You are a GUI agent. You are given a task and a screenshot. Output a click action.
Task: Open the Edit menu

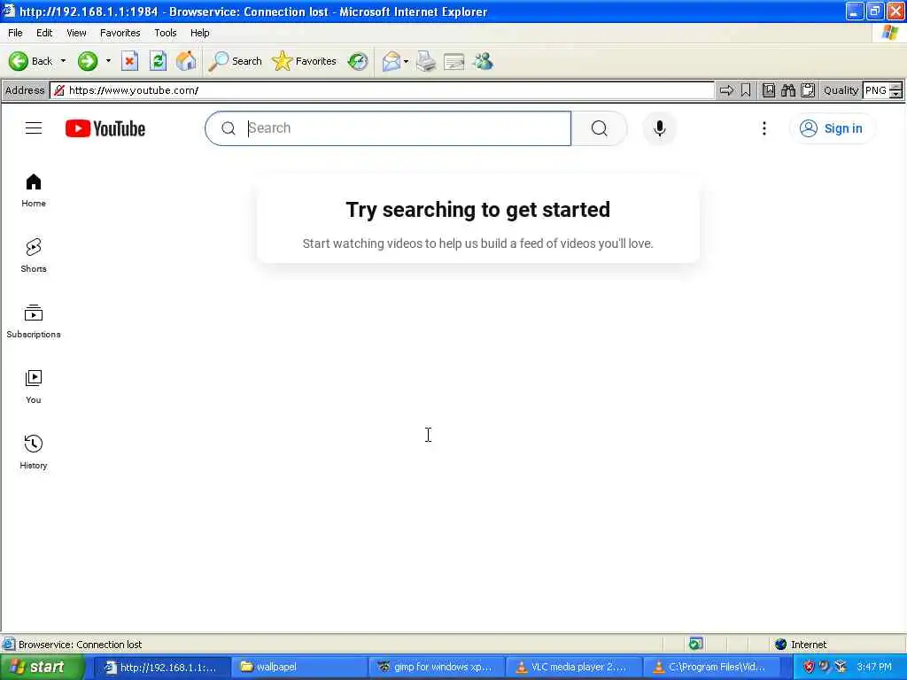tap(44, 33)
